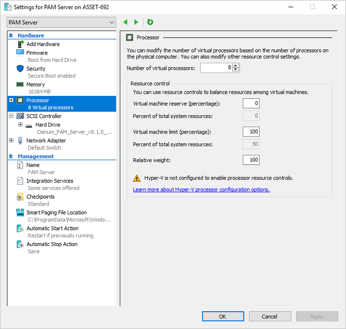Expand the Network Adapter tree node
Image resolution: width=346 pixels, height=329 pixels.
(x=11, y=140)
